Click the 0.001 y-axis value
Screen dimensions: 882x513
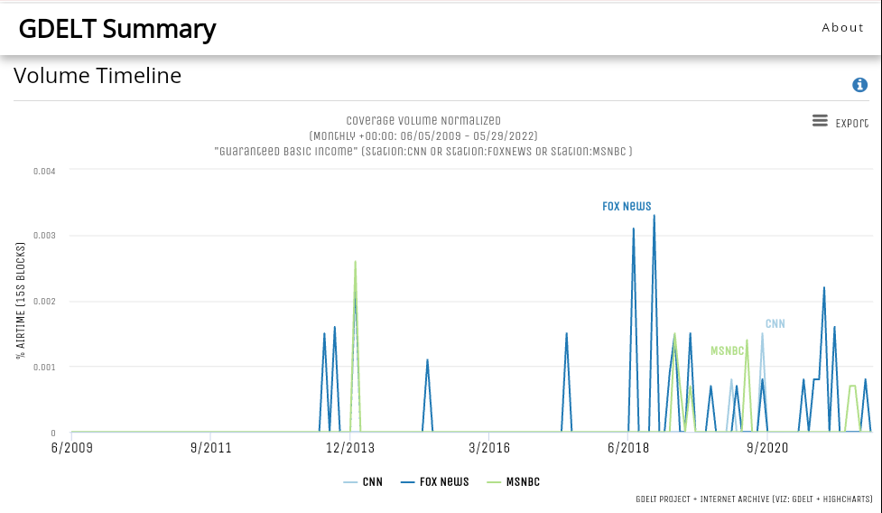pos(44,368)
